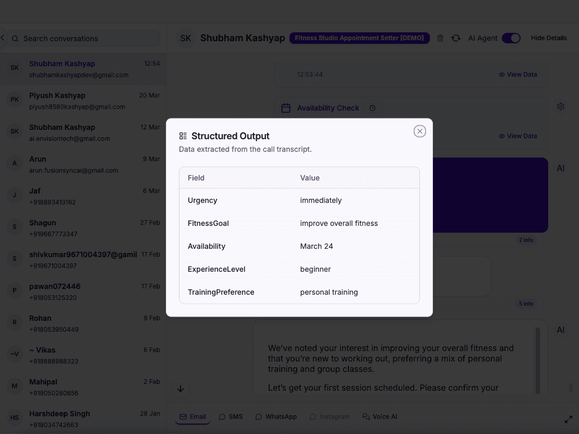Expand the chat view with the diagonal arrows icon
The width and height of the screenshot is (579, 434).
(x=568, y=419)
